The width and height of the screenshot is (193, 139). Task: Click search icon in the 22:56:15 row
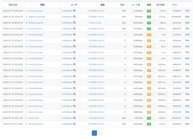[74, 40]
